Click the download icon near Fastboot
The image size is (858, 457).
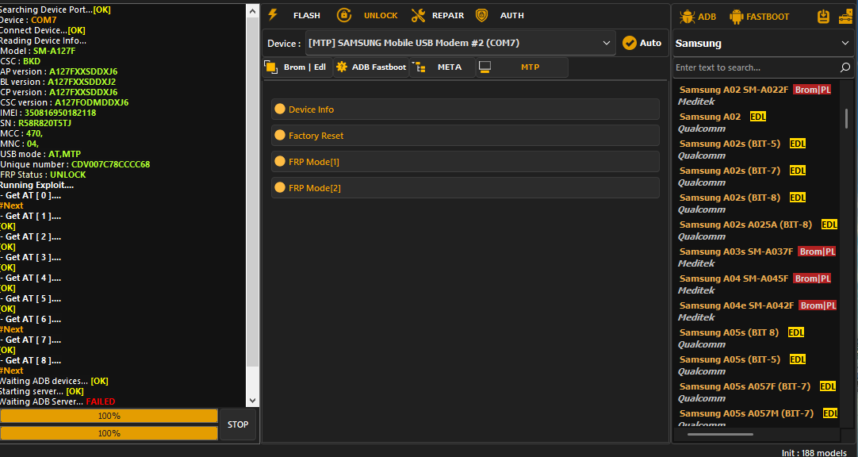pos(824,17)
